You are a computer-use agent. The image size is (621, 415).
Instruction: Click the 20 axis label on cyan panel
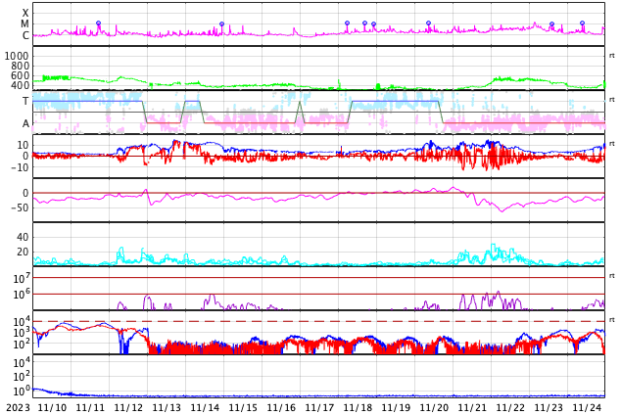click(23, 252)
